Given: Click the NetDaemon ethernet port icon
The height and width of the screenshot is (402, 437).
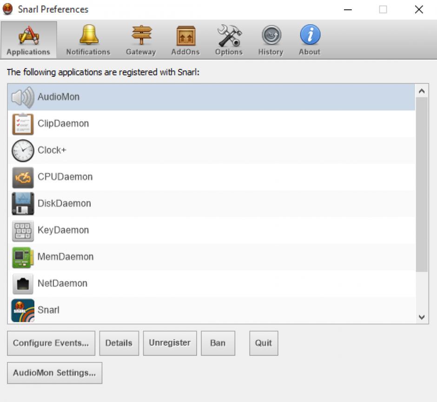Looking at the screenshot, I should click(23, 284).
